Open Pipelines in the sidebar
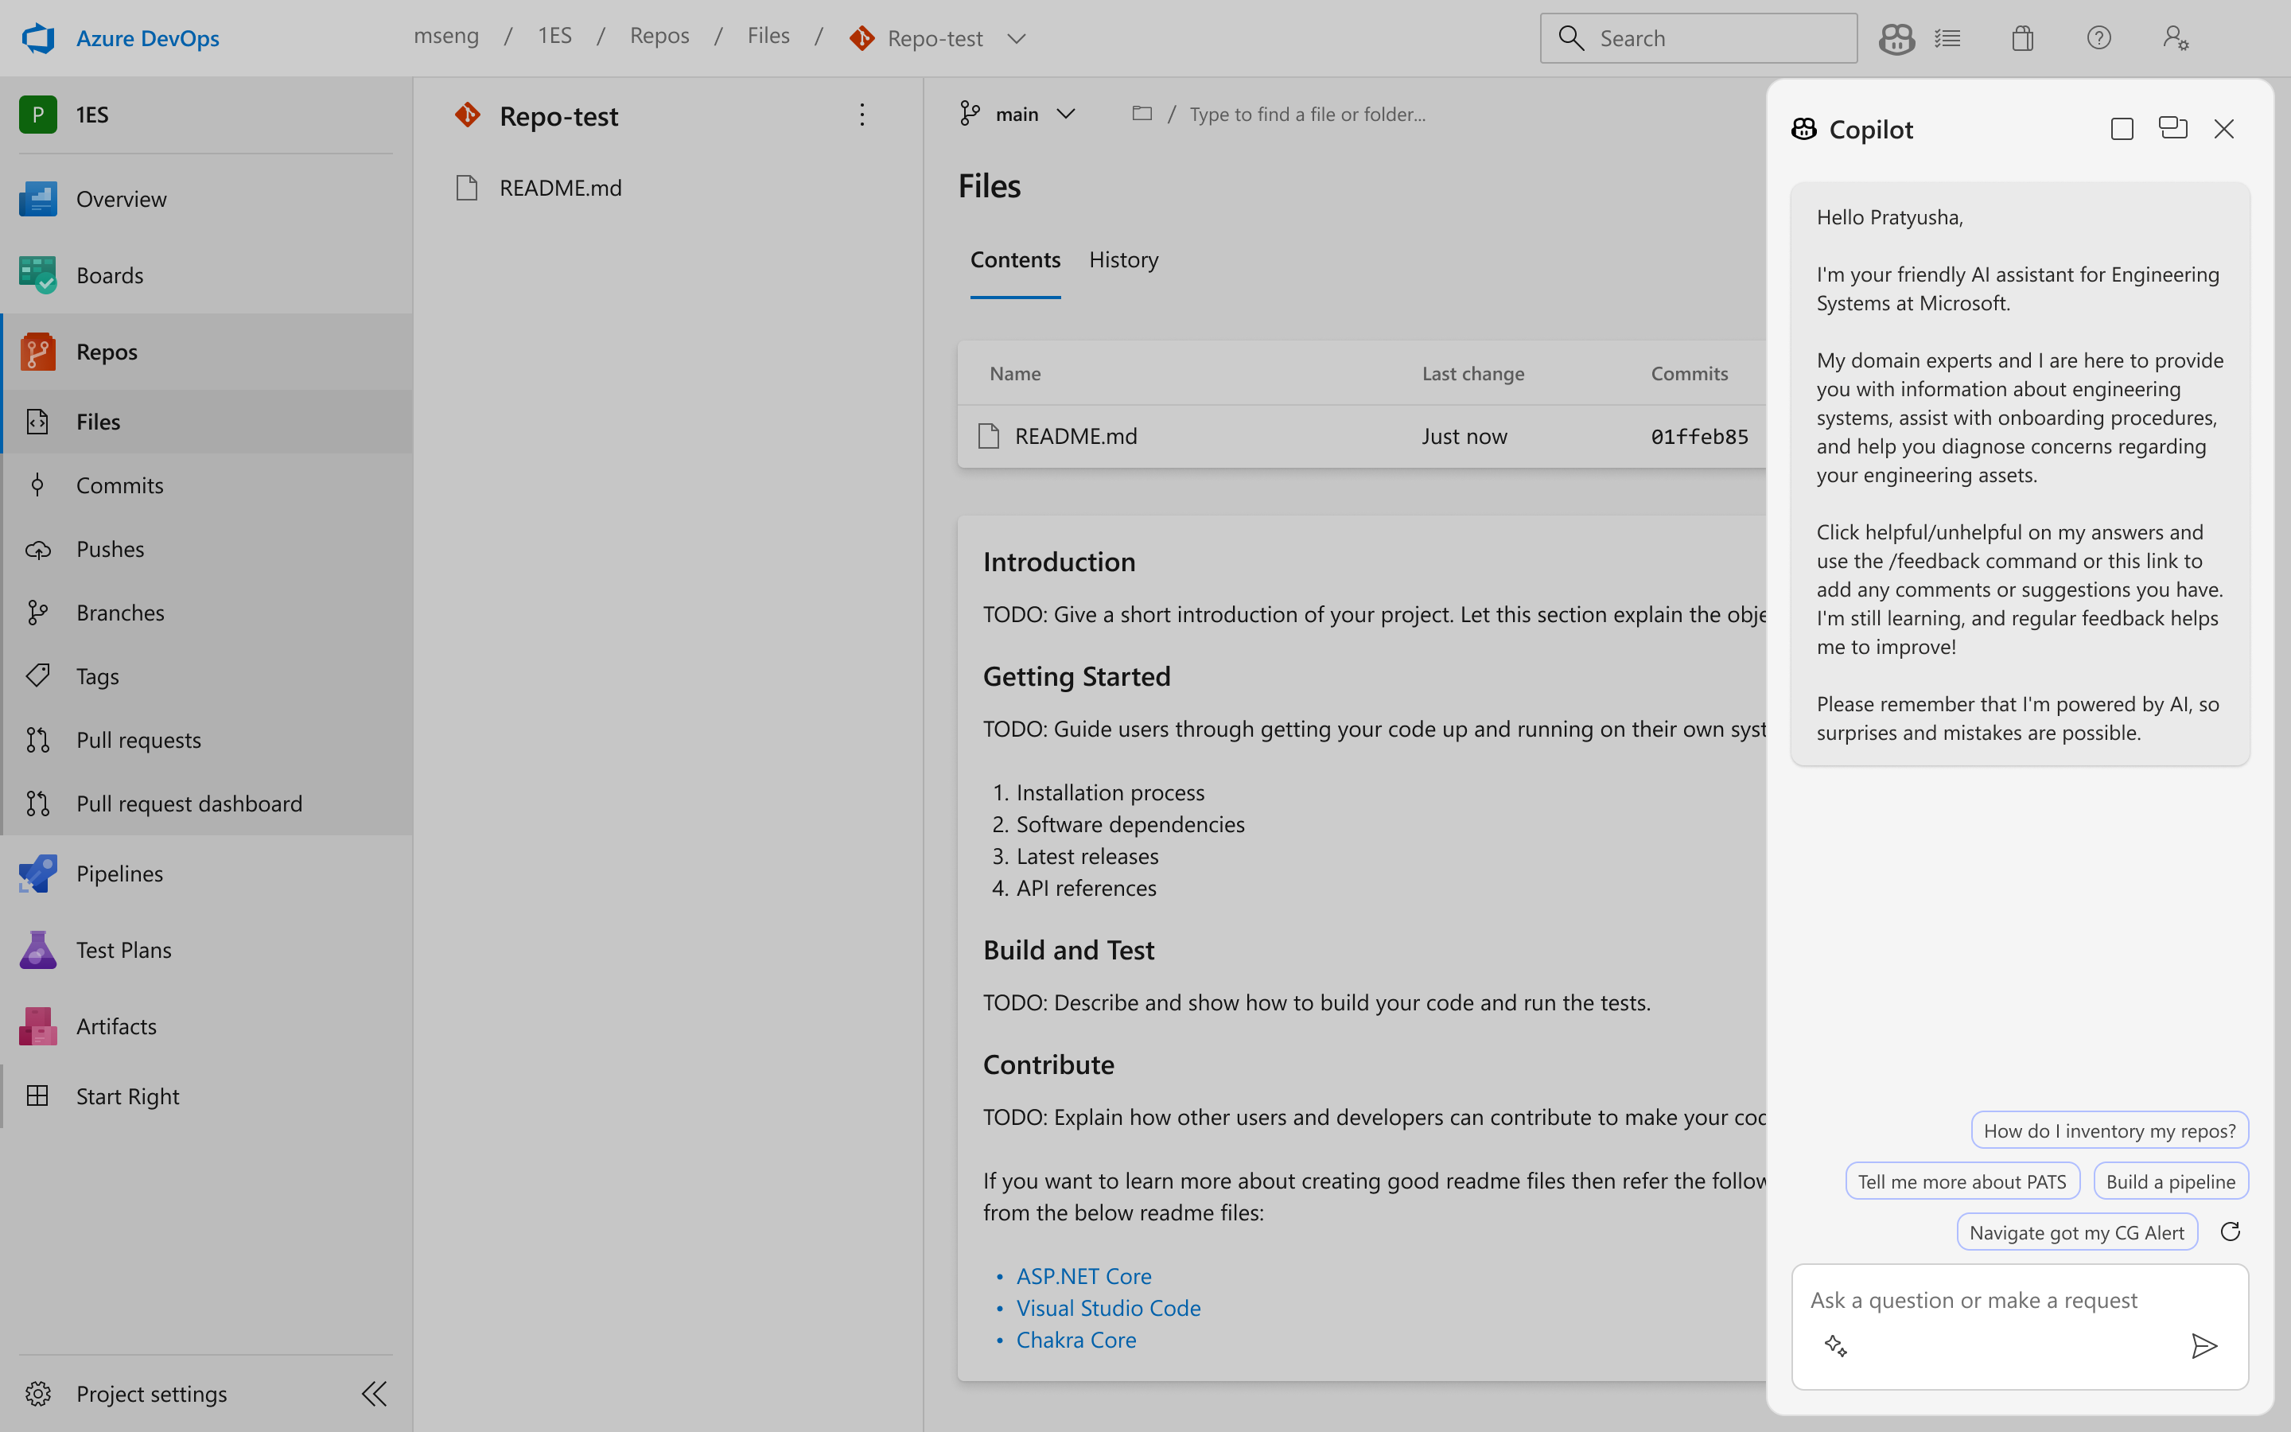The width and height of the screenshot is (2291, 1432). pos(119,874)
